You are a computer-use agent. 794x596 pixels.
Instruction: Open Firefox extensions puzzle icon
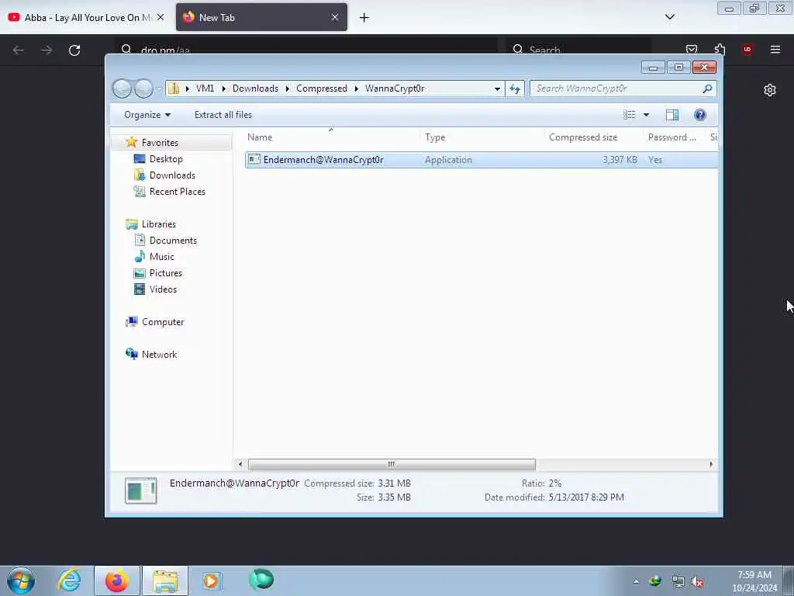(x=720, y=50)
